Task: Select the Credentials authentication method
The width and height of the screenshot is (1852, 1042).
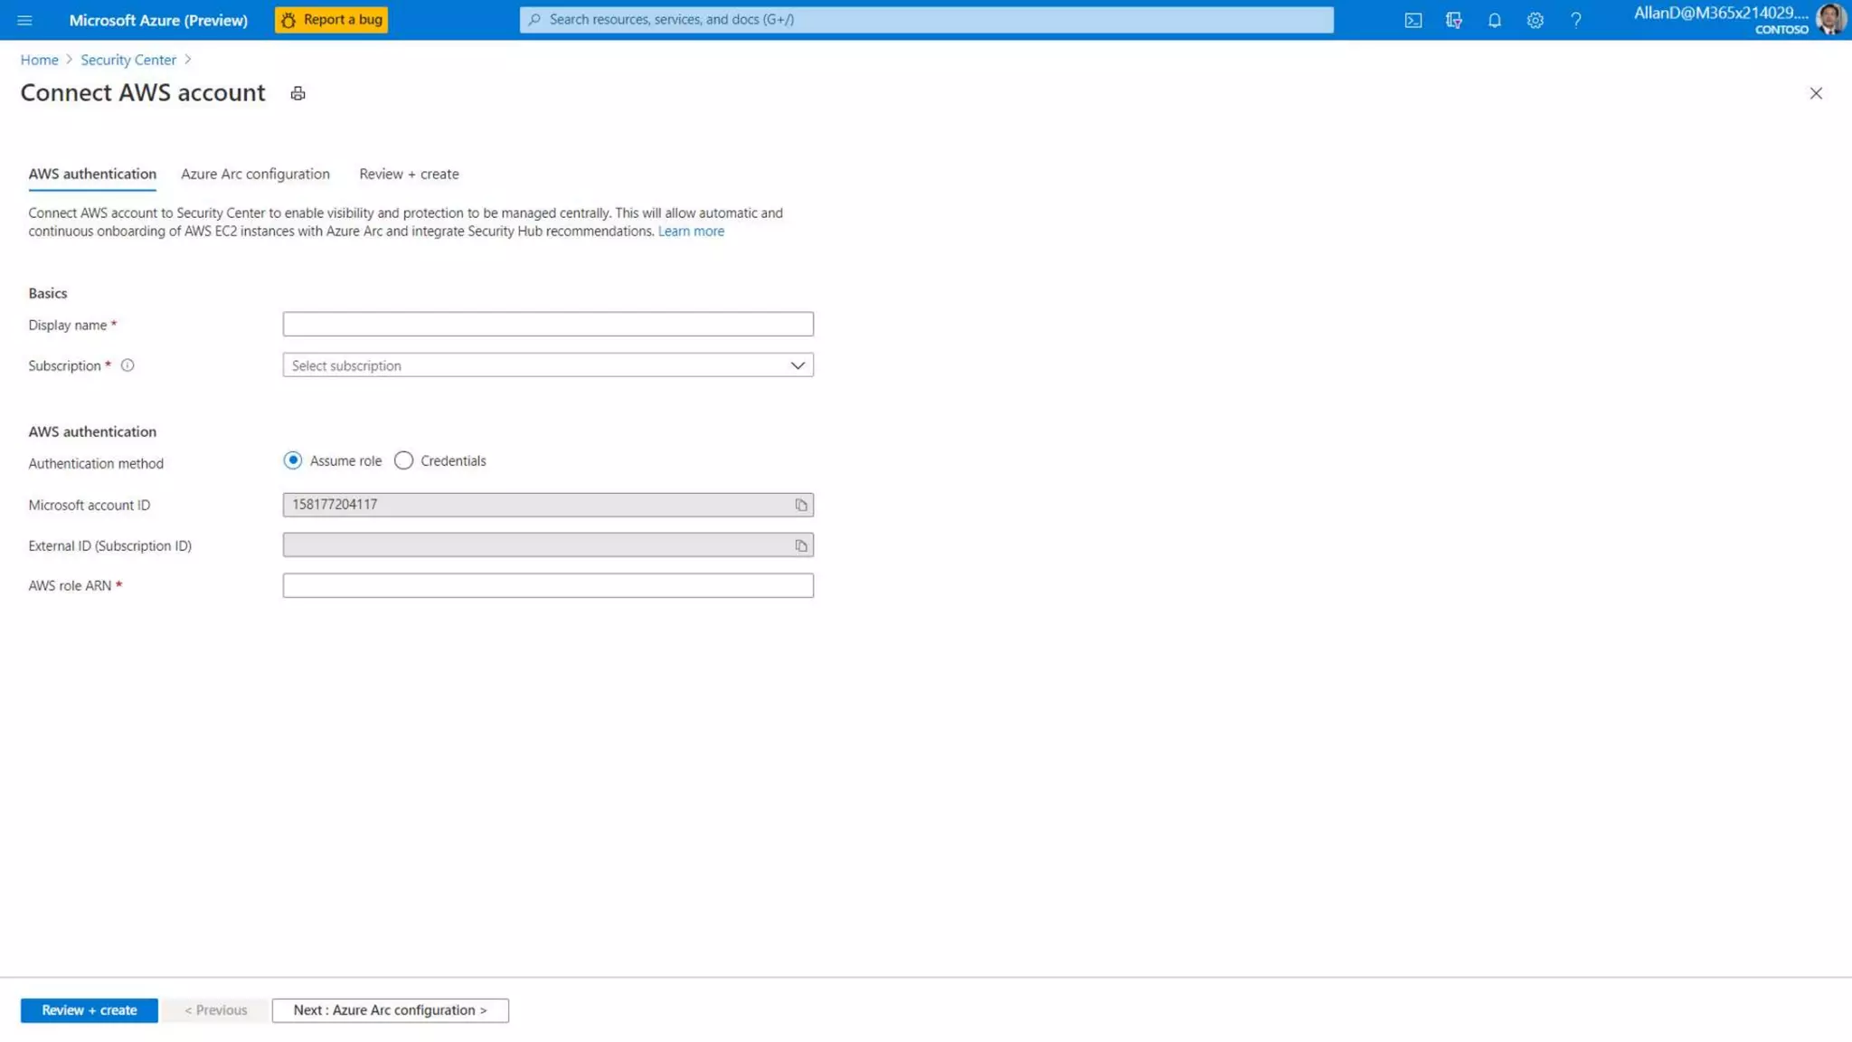Action: (x=403, y=460)
